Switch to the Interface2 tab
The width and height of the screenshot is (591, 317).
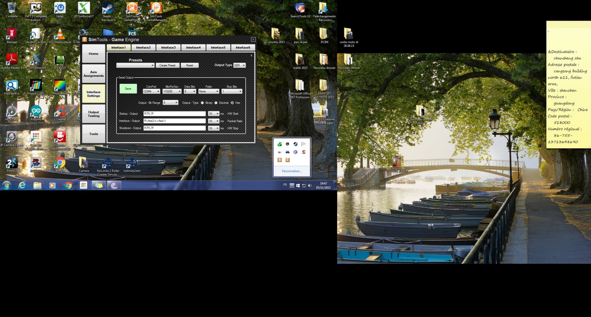click(143, 48)
